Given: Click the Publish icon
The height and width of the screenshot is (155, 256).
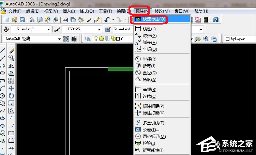Looking at the screenshot, I should 47,20.
